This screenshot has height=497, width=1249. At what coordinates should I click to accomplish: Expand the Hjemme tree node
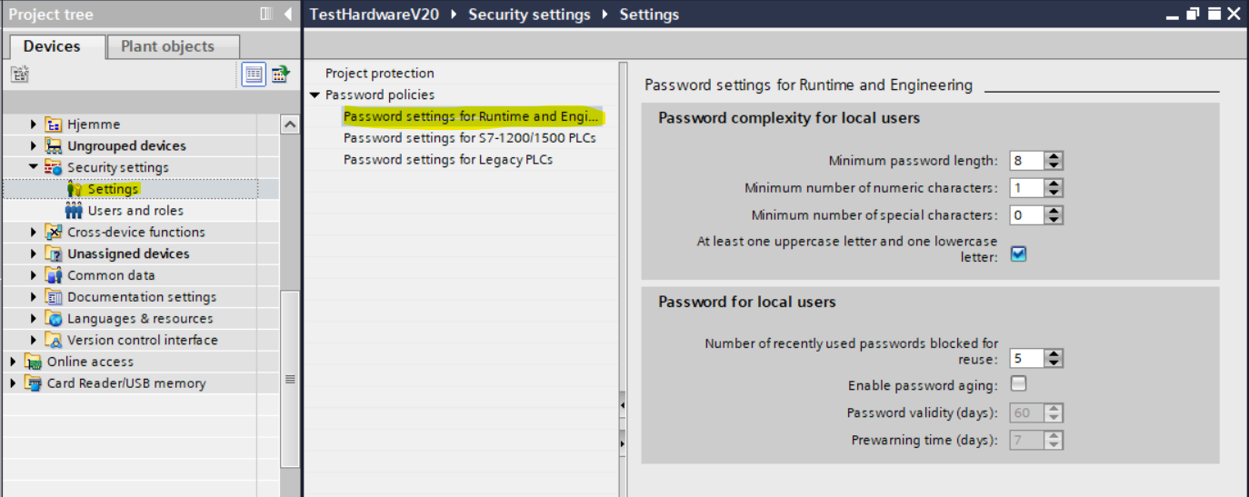coord(35,124)
